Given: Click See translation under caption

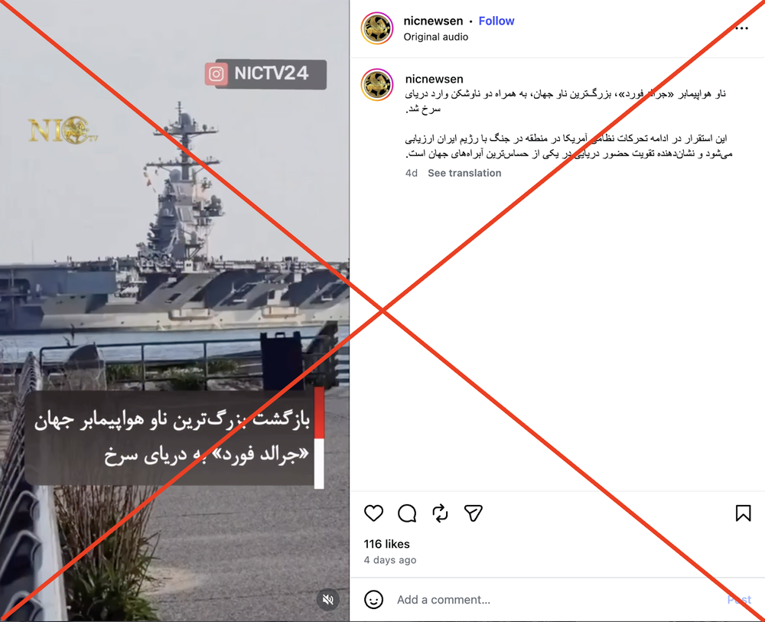Looking at the screenshot, I should pos(464,173).
